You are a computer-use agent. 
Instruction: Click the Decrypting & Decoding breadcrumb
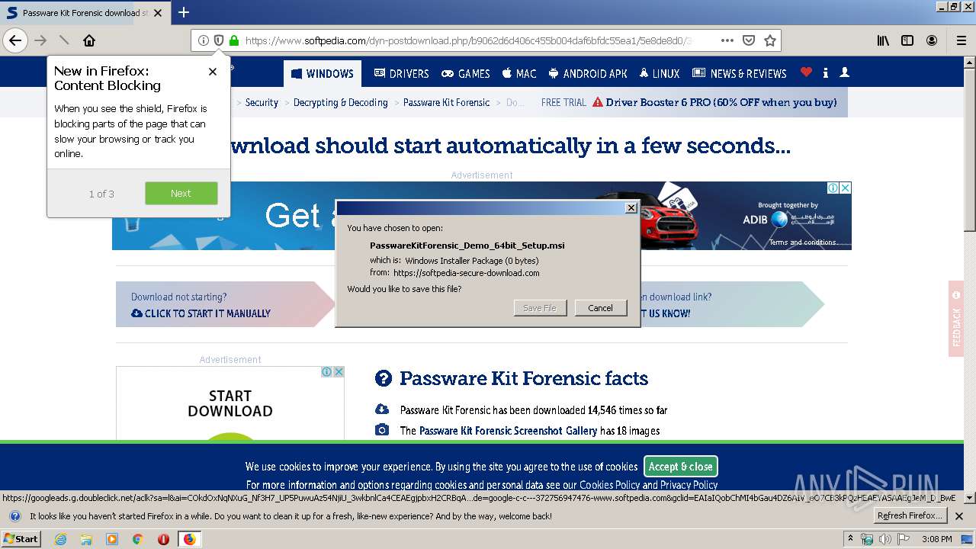click(x=341, y=102)
